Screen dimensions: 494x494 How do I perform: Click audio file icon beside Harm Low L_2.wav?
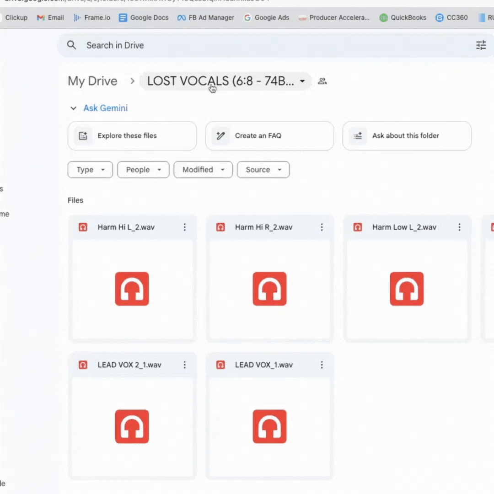click(x=358, y=227)
